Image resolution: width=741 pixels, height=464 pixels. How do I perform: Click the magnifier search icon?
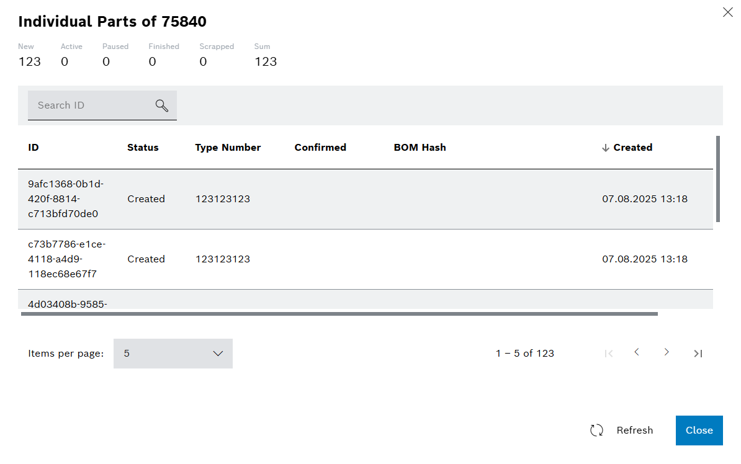(162, 105)
